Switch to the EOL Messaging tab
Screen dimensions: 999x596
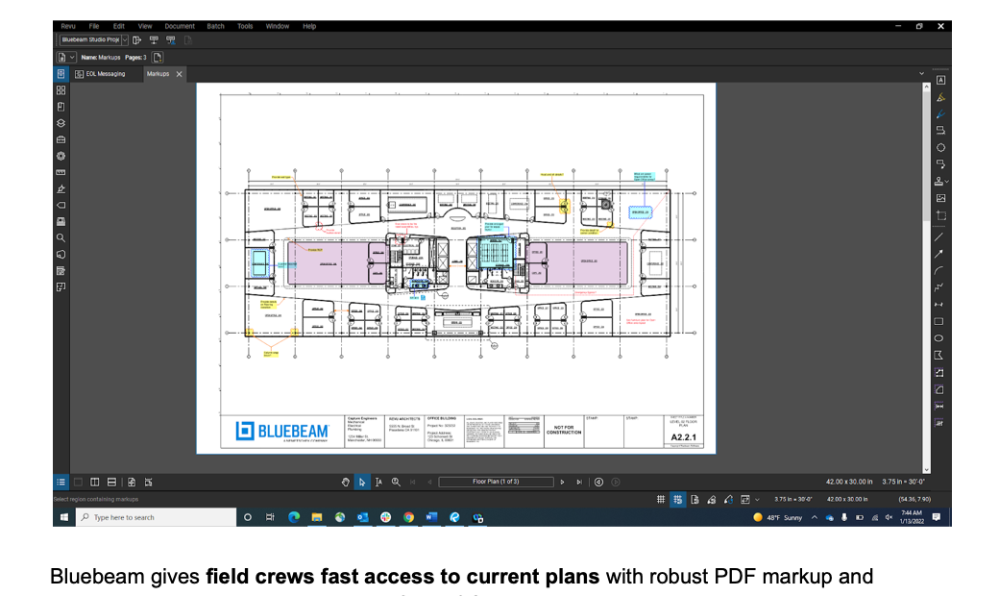[106, 73]
